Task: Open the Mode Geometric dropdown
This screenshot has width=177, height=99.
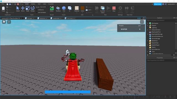Action: (44, 7)
